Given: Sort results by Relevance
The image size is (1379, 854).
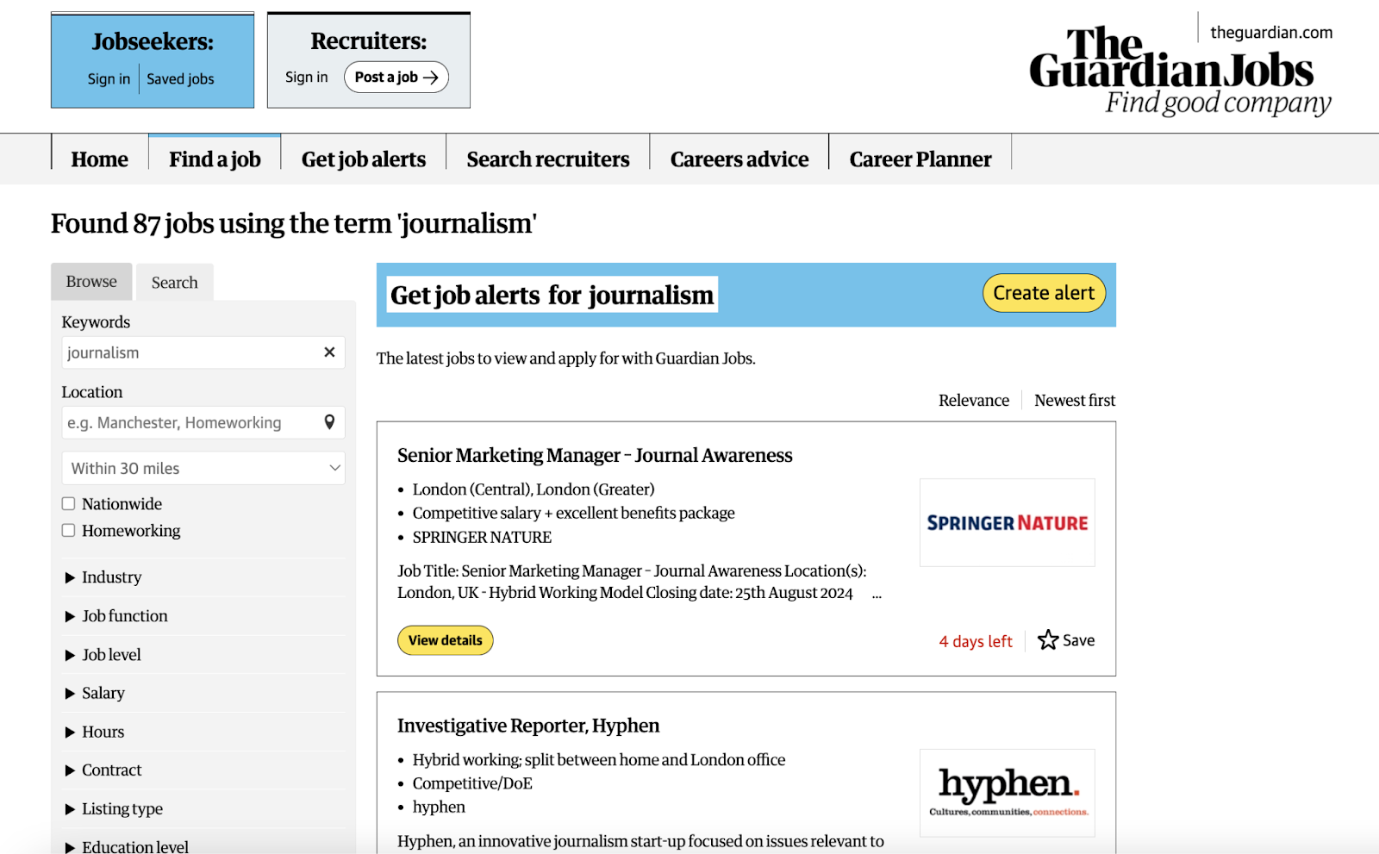Looking at the screenshot, I should point(974,401).
